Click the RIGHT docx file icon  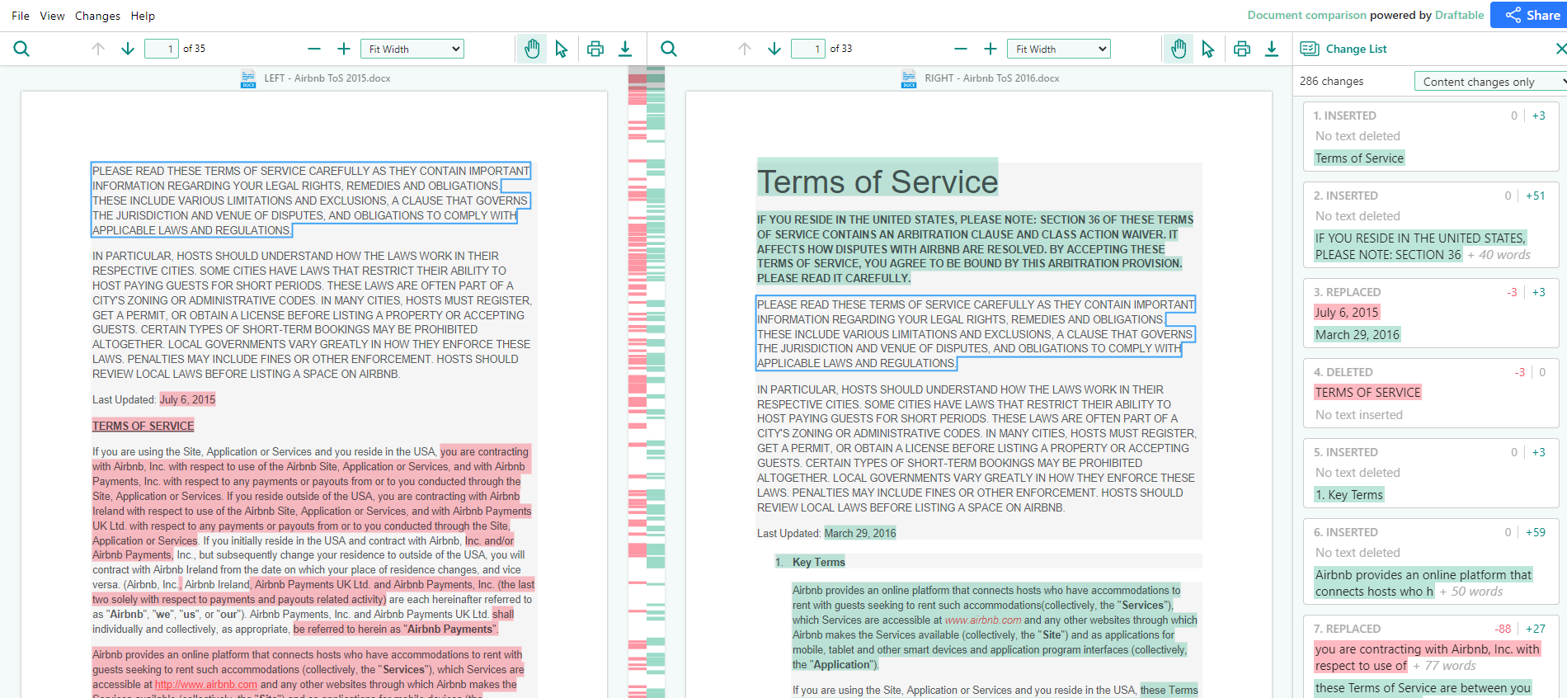pos(909,78)
